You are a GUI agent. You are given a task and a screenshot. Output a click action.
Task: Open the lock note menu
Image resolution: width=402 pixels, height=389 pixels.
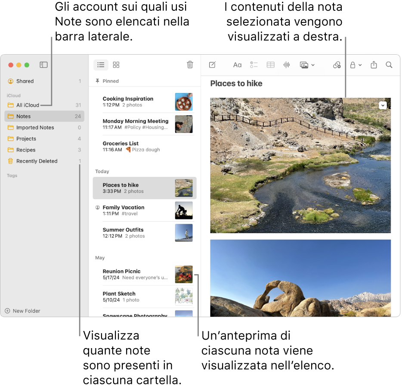pyautogui.click(x=356, y=65)
